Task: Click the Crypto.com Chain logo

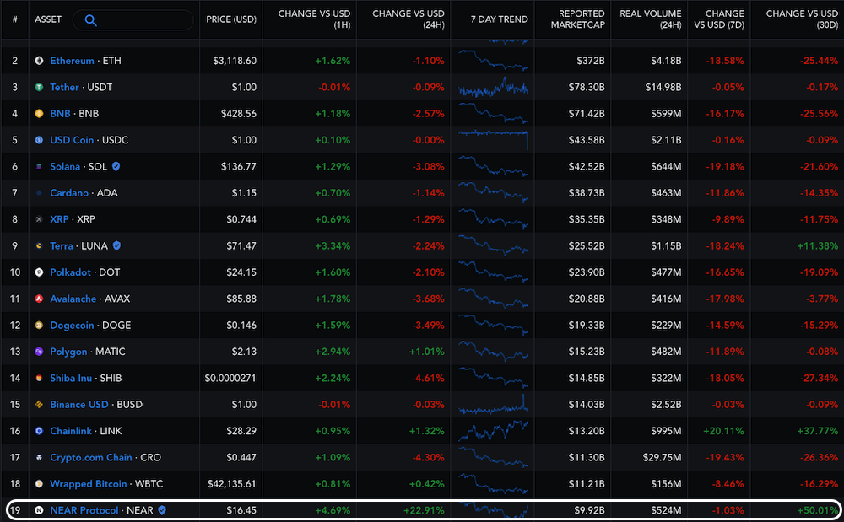Action: coord(39,458)
